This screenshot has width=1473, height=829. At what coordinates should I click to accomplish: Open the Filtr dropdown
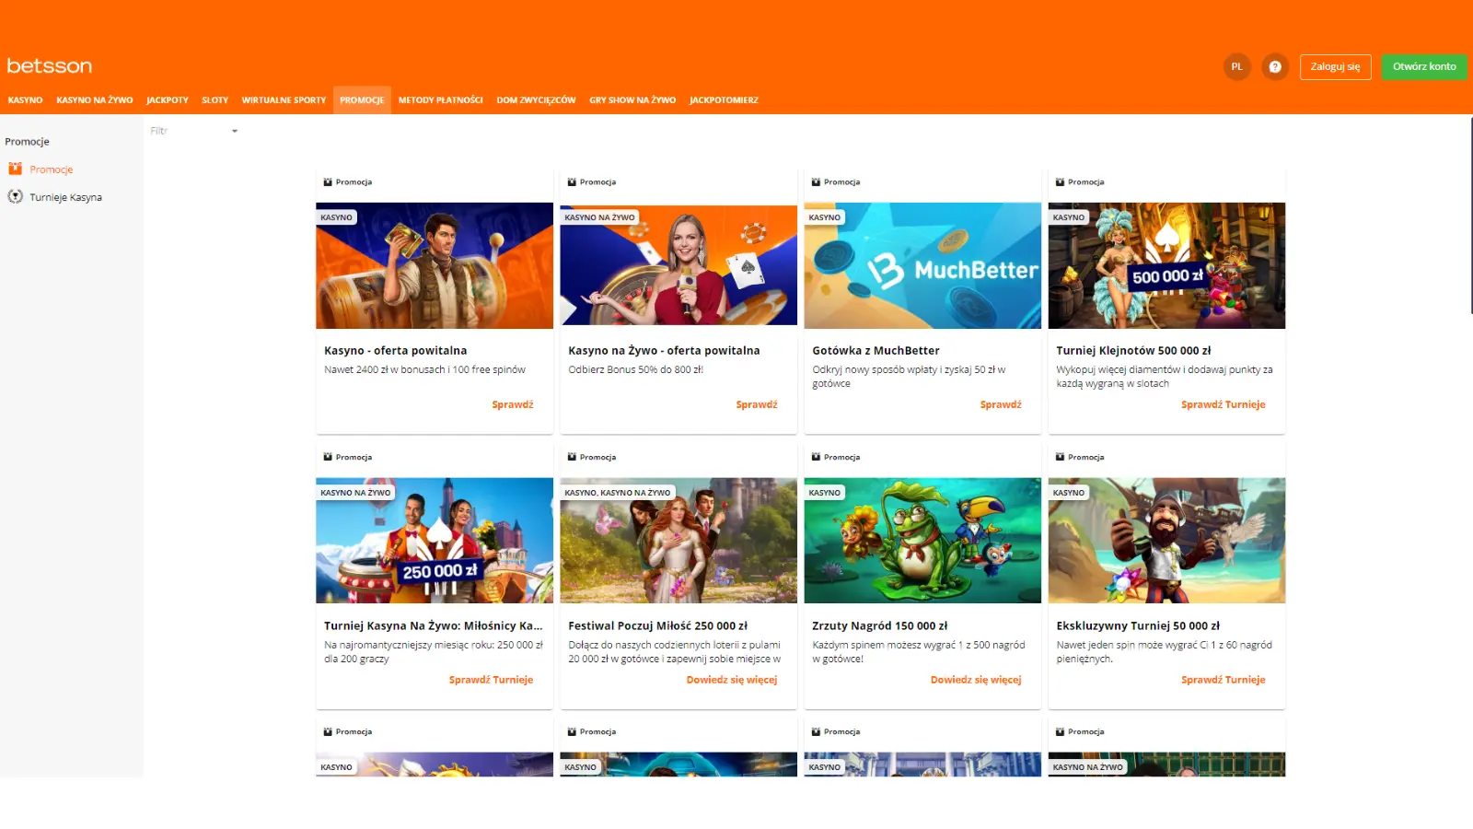point(194,131)
